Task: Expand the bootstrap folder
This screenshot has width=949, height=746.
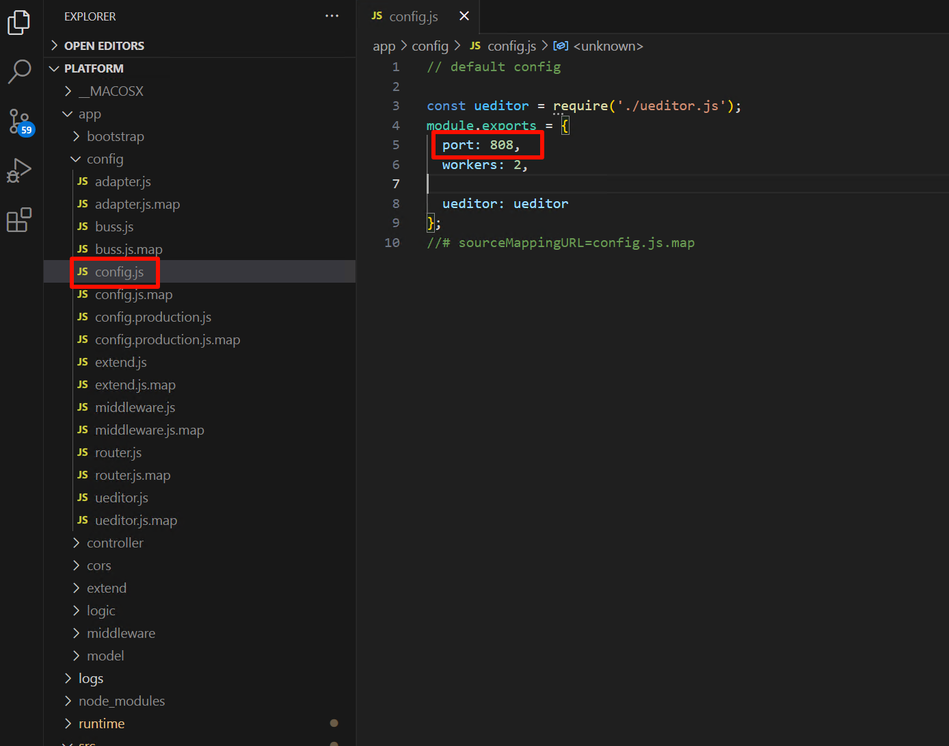Action: tap(200, 136)
